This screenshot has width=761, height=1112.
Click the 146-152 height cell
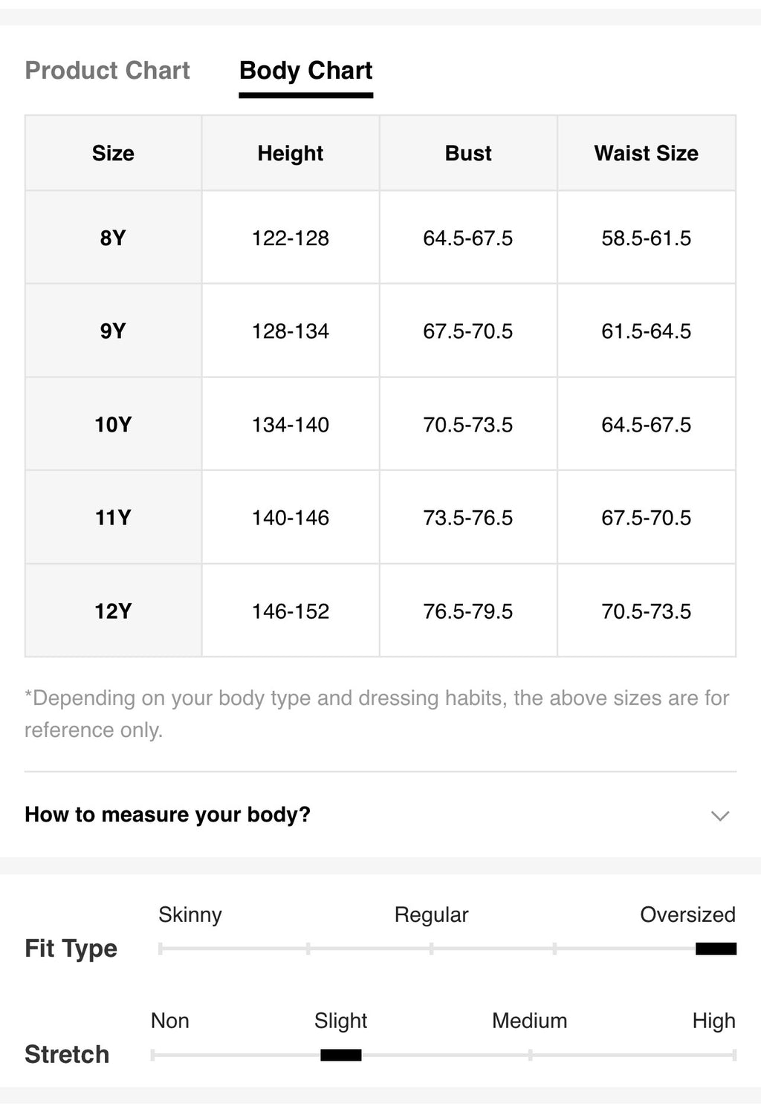pos(291,611)
